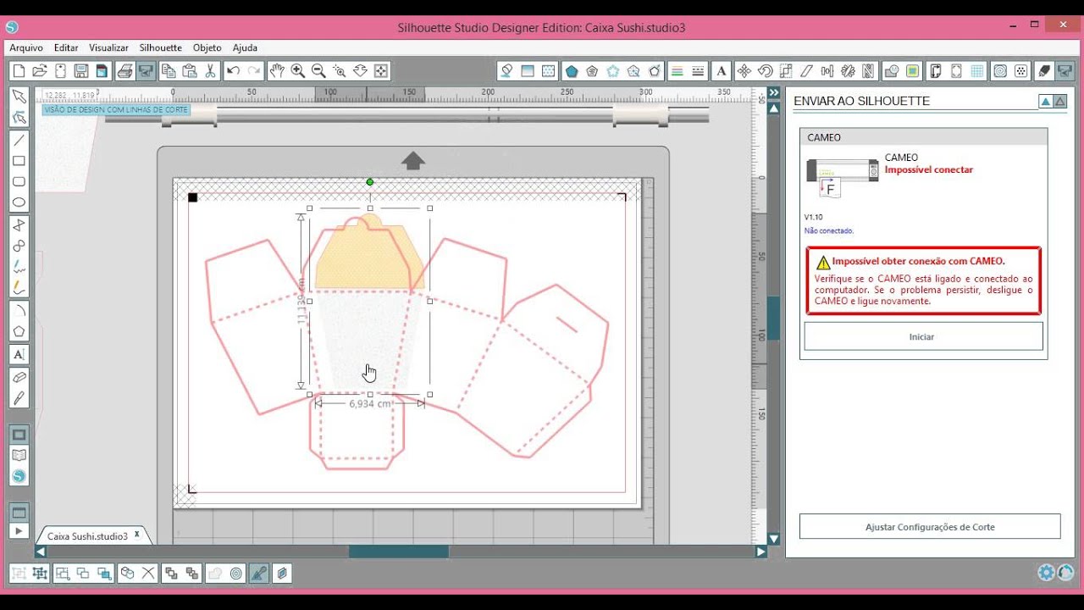Screen dimensions: 1084x610
Task: Click the Zoom In magnifier
Action: click(298, 71)
